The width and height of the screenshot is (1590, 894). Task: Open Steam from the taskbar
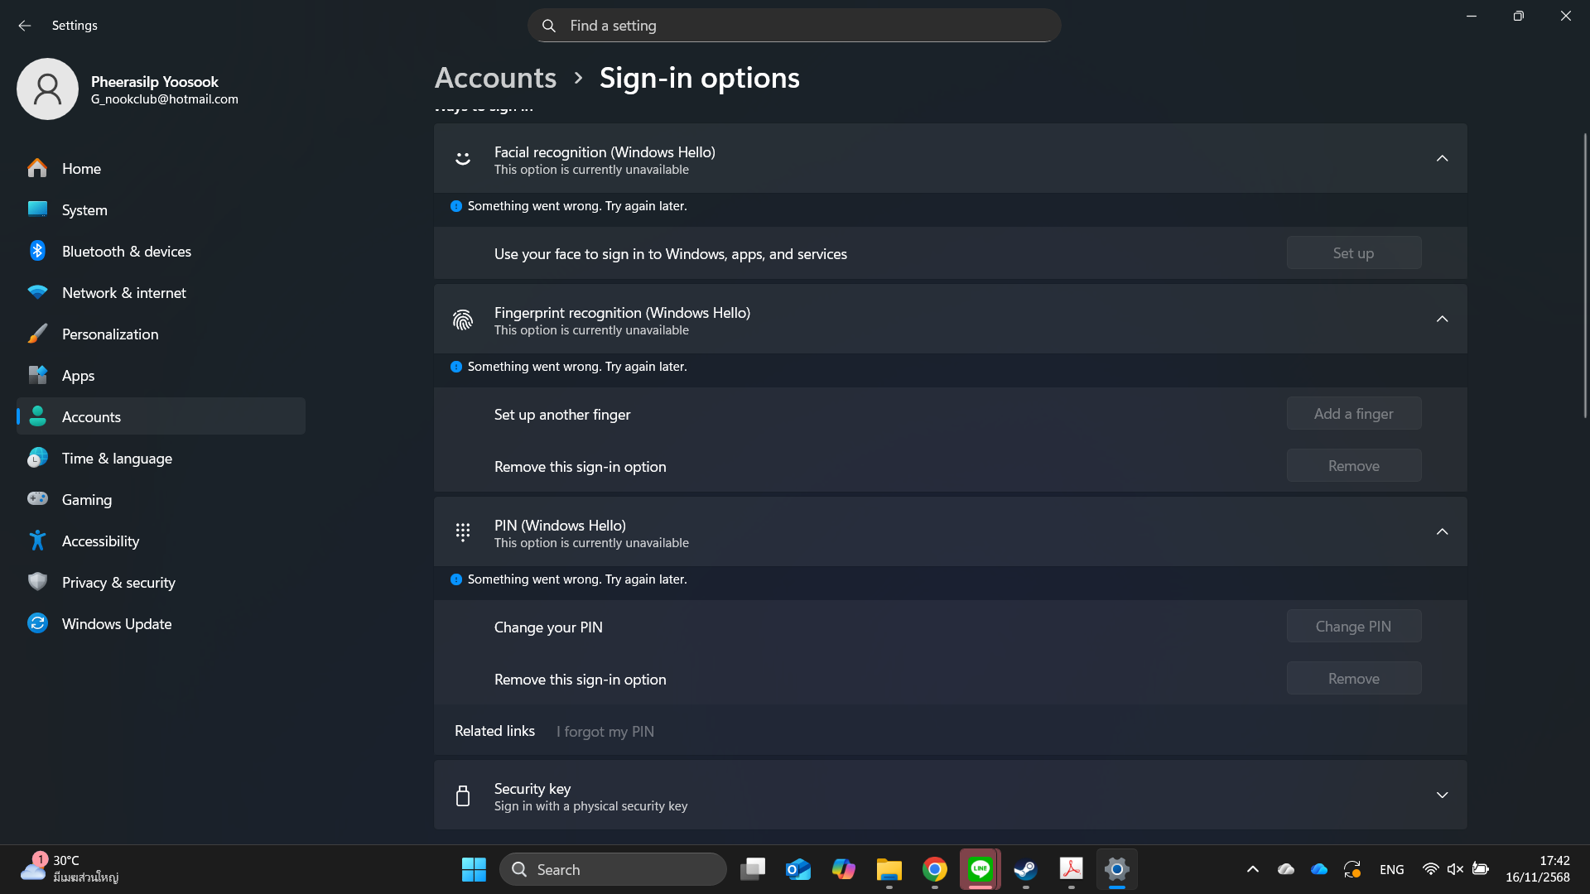(x=1026, y=869)
